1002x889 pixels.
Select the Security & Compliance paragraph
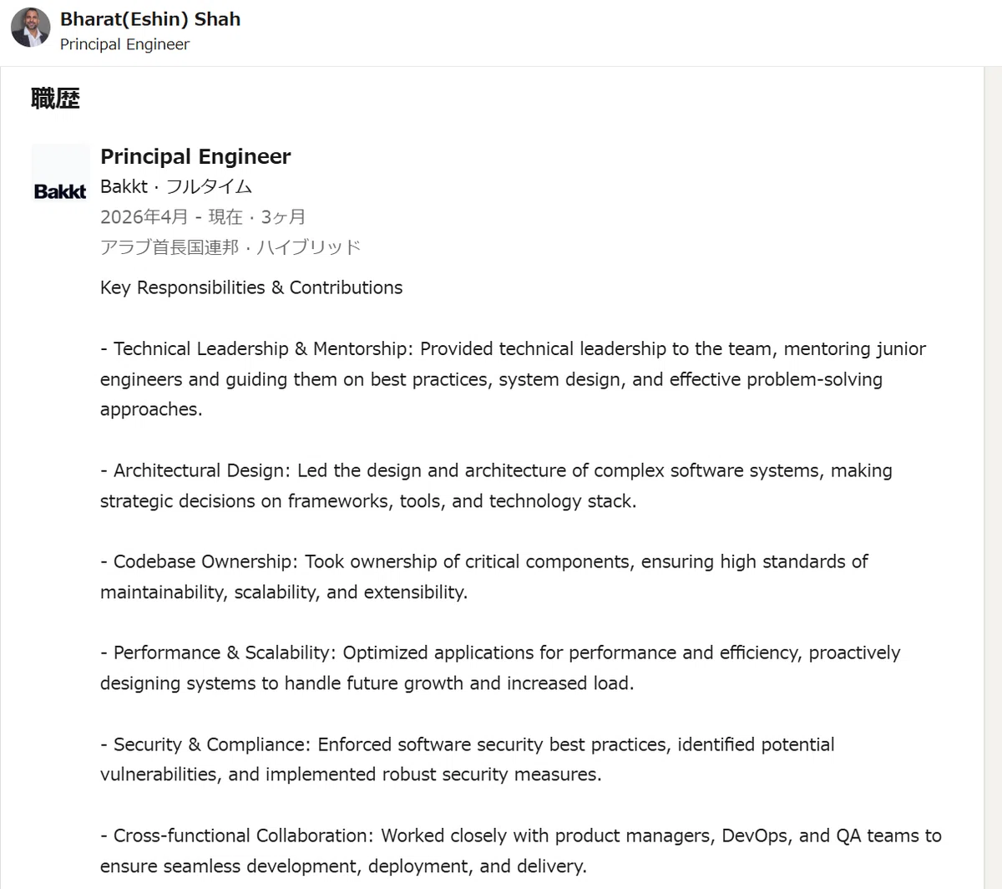pyautogui.click(x=468, y=759)
